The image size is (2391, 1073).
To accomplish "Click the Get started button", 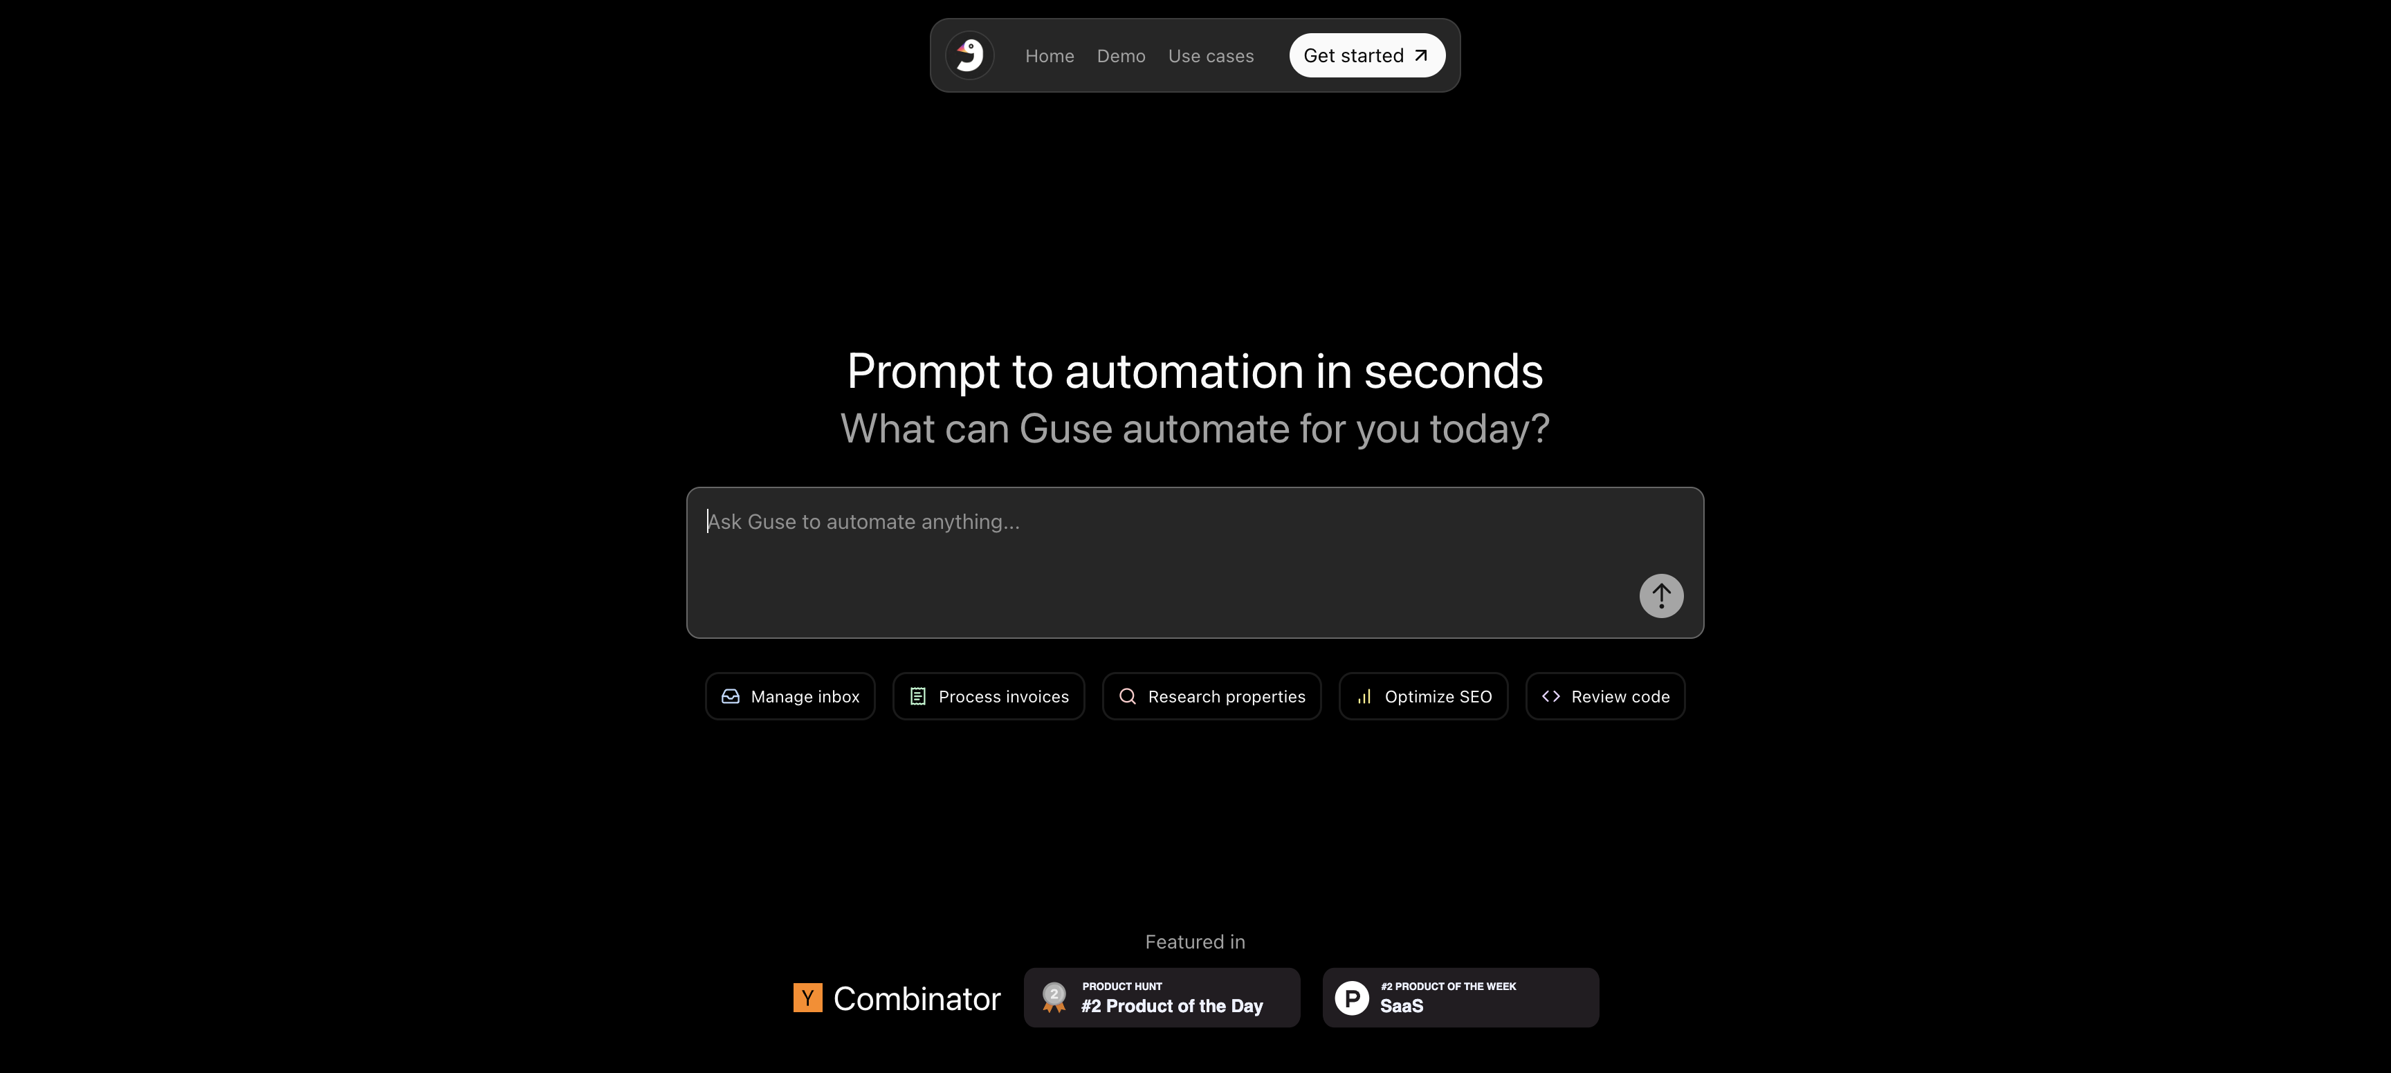I will tap(1366, 55).
